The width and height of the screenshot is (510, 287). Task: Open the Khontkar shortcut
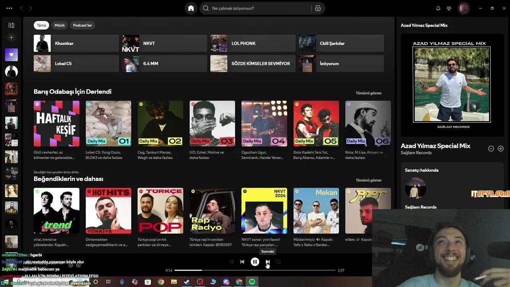pyautogui.click(x=76, y=43)
